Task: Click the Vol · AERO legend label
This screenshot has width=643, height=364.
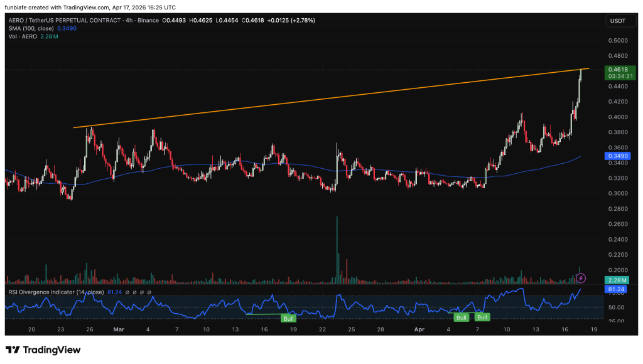Action: 23,37
